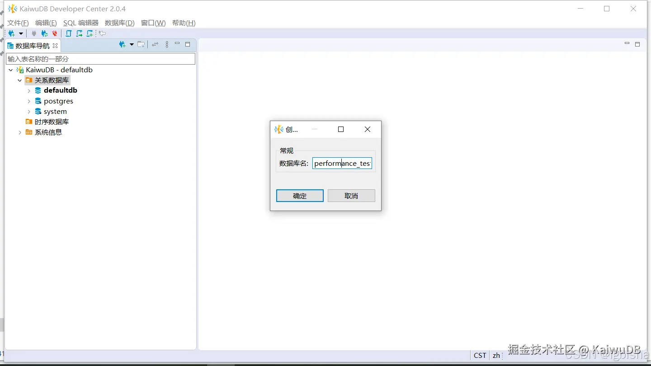651x366 pixels.
Task: Open the SQL editor script icon
Action: (69, 33)
